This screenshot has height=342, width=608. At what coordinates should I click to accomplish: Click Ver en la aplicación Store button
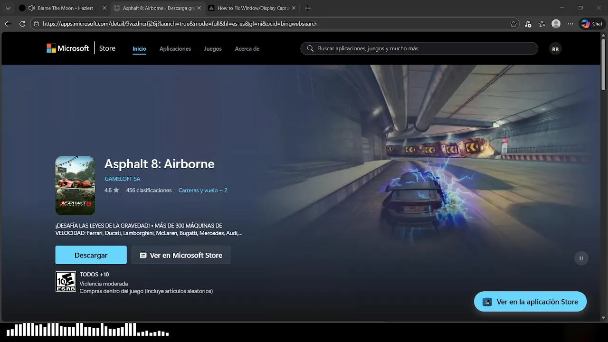pyautogui.click(x=531, y=302)
